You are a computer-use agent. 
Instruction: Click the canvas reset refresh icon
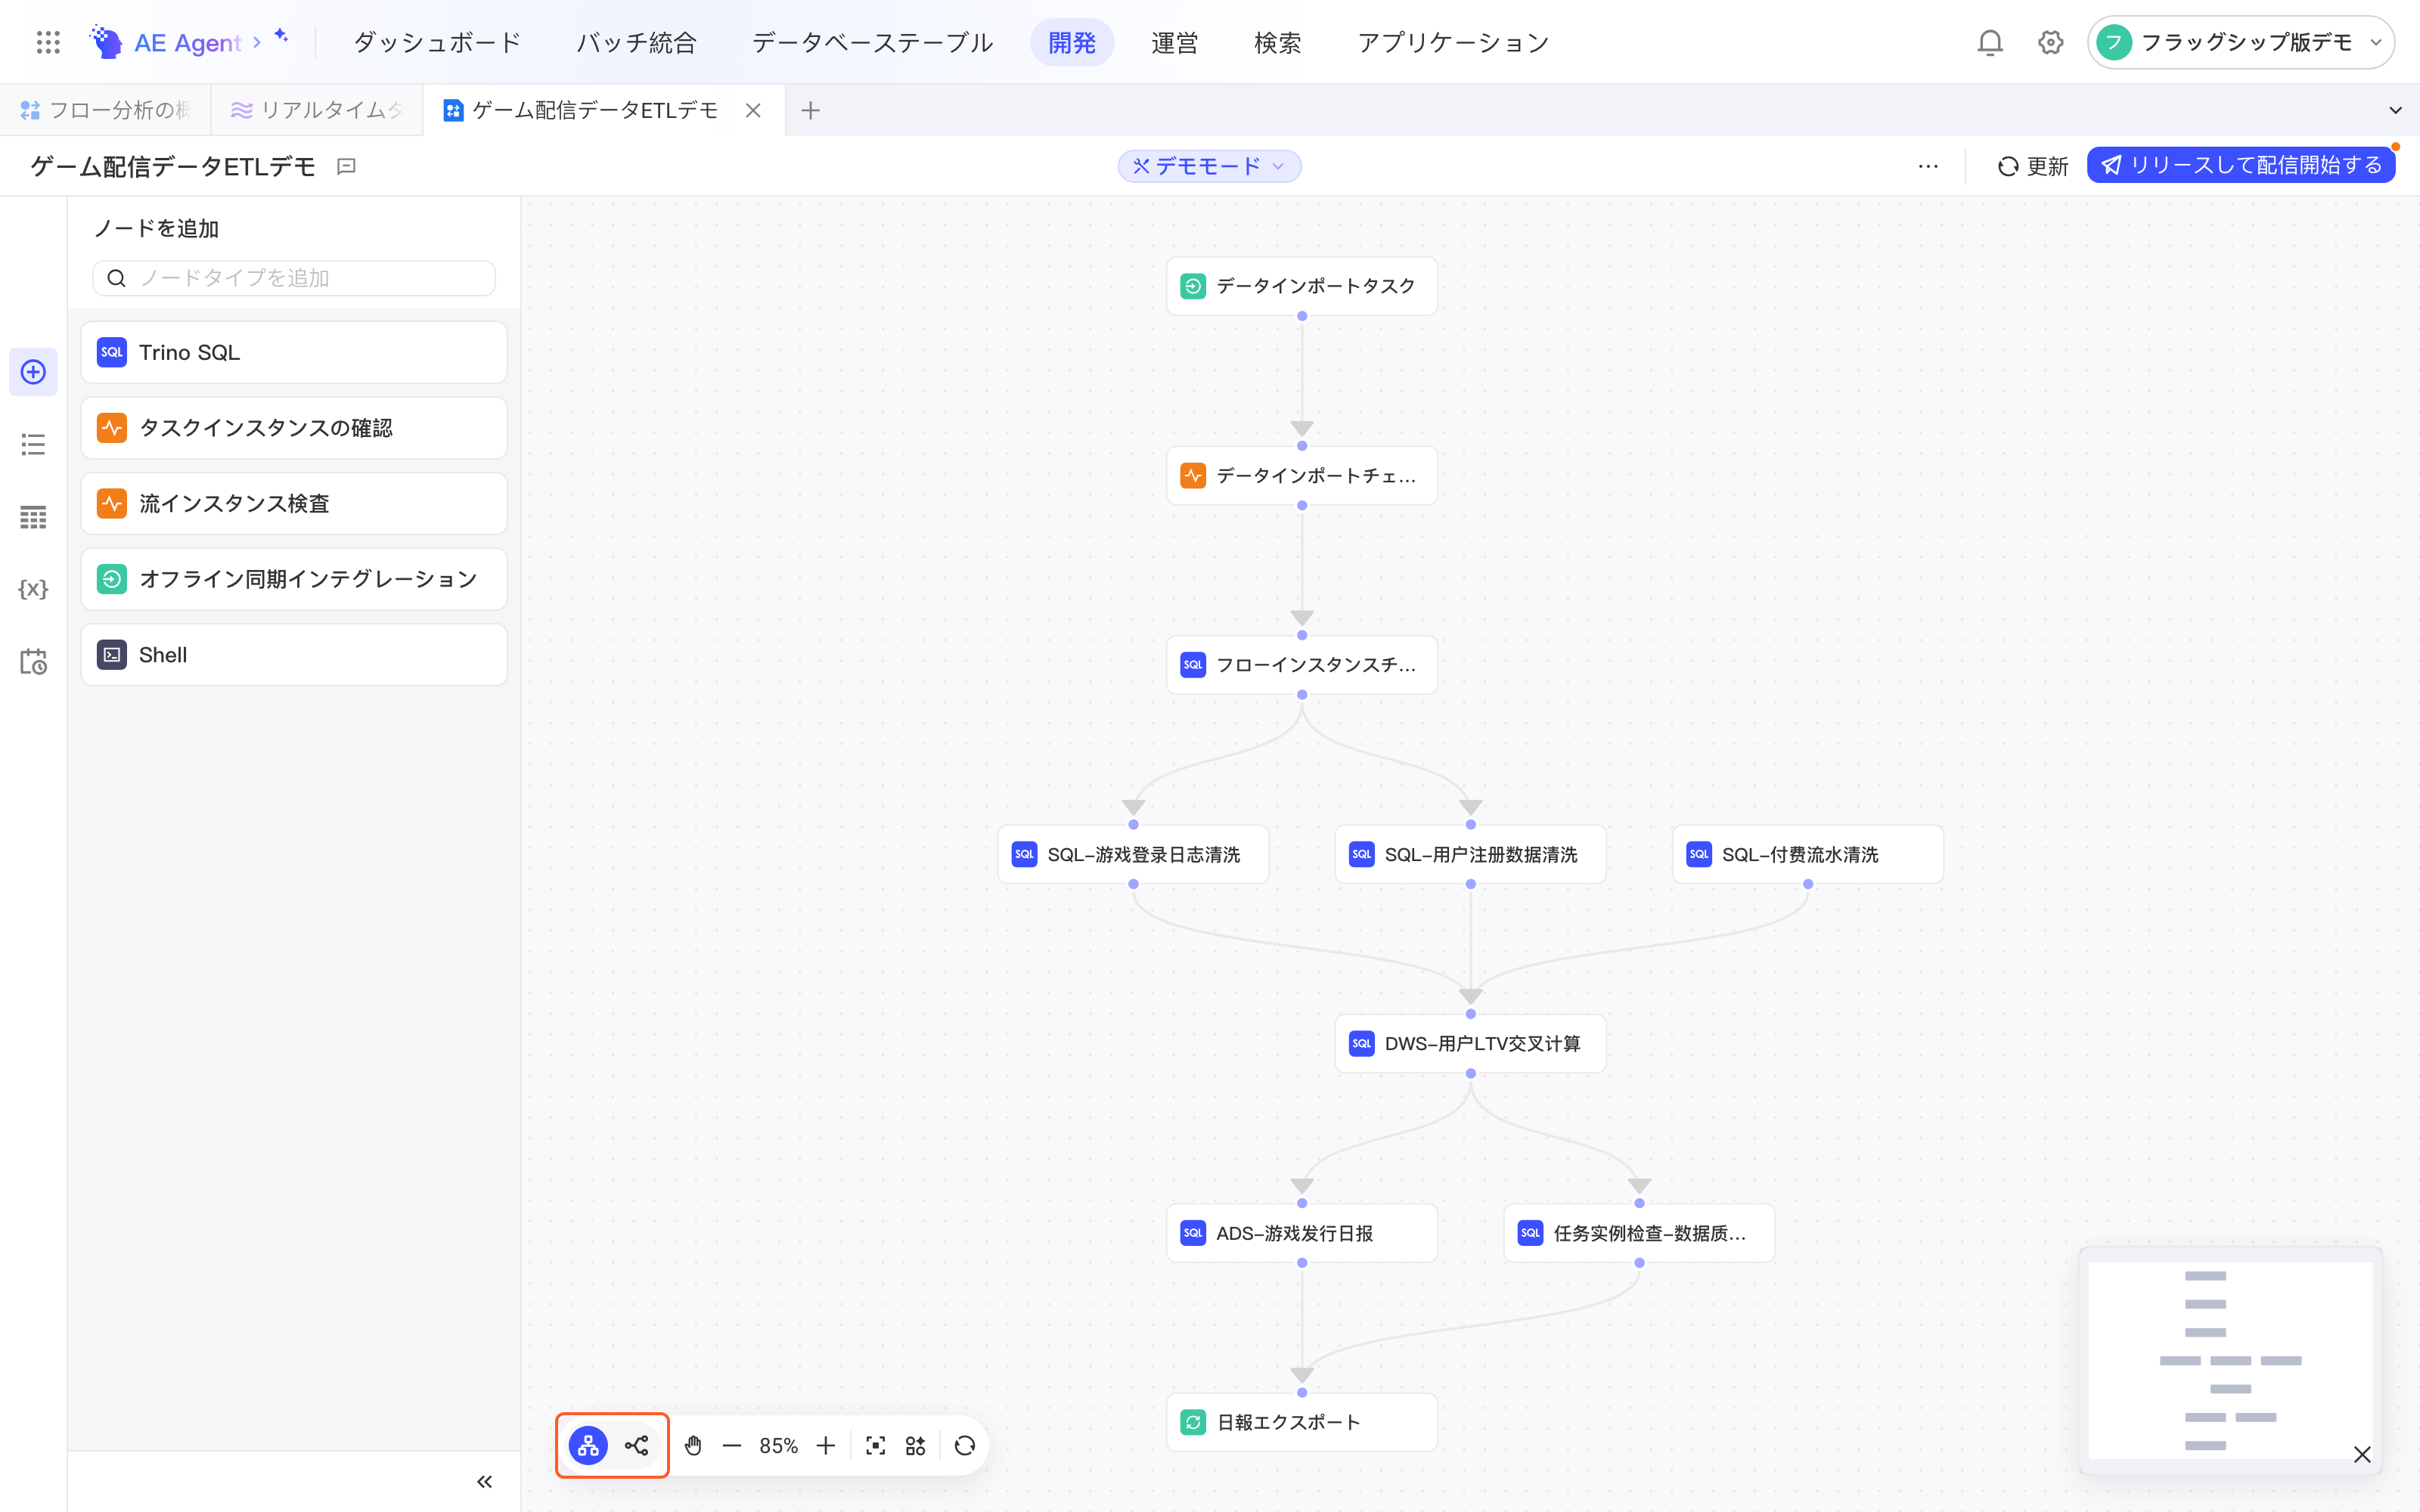coord(964,1445)
